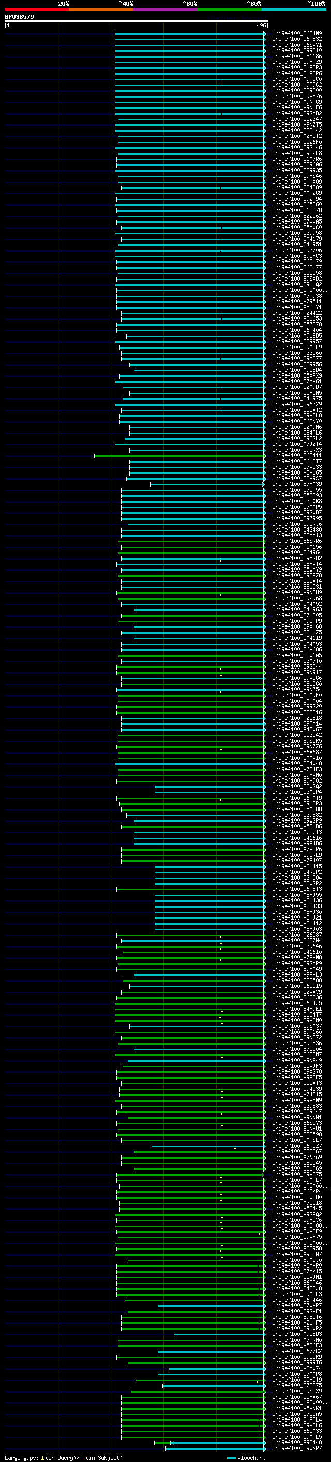Select subject UniRef100_C5Z347

[x=296, y=119]
